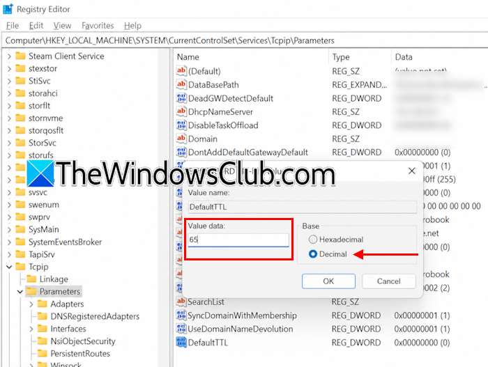The image size is (488, 367).
Task: Click the UseDomainNameDevolution DWORD icon
Action: point(181,329)
